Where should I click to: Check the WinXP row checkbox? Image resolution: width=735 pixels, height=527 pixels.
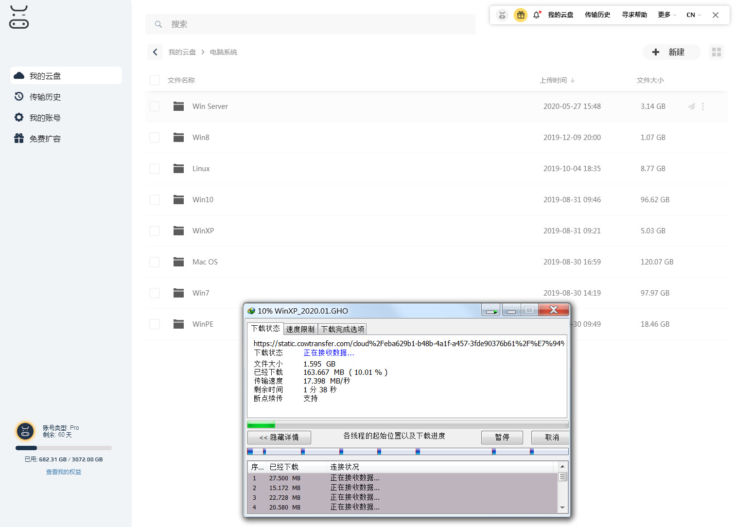(x=155, y=231)
